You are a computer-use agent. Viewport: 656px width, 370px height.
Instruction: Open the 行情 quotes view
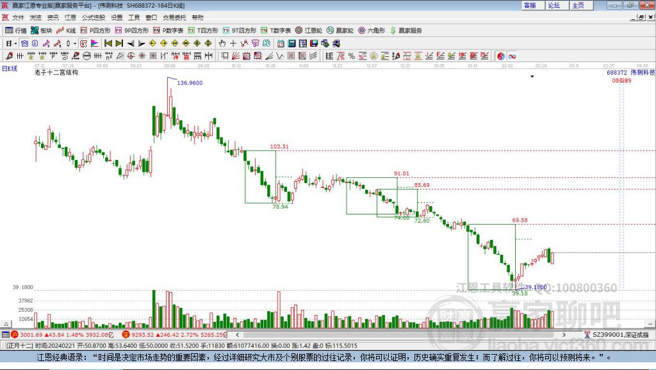click(15, 30)
